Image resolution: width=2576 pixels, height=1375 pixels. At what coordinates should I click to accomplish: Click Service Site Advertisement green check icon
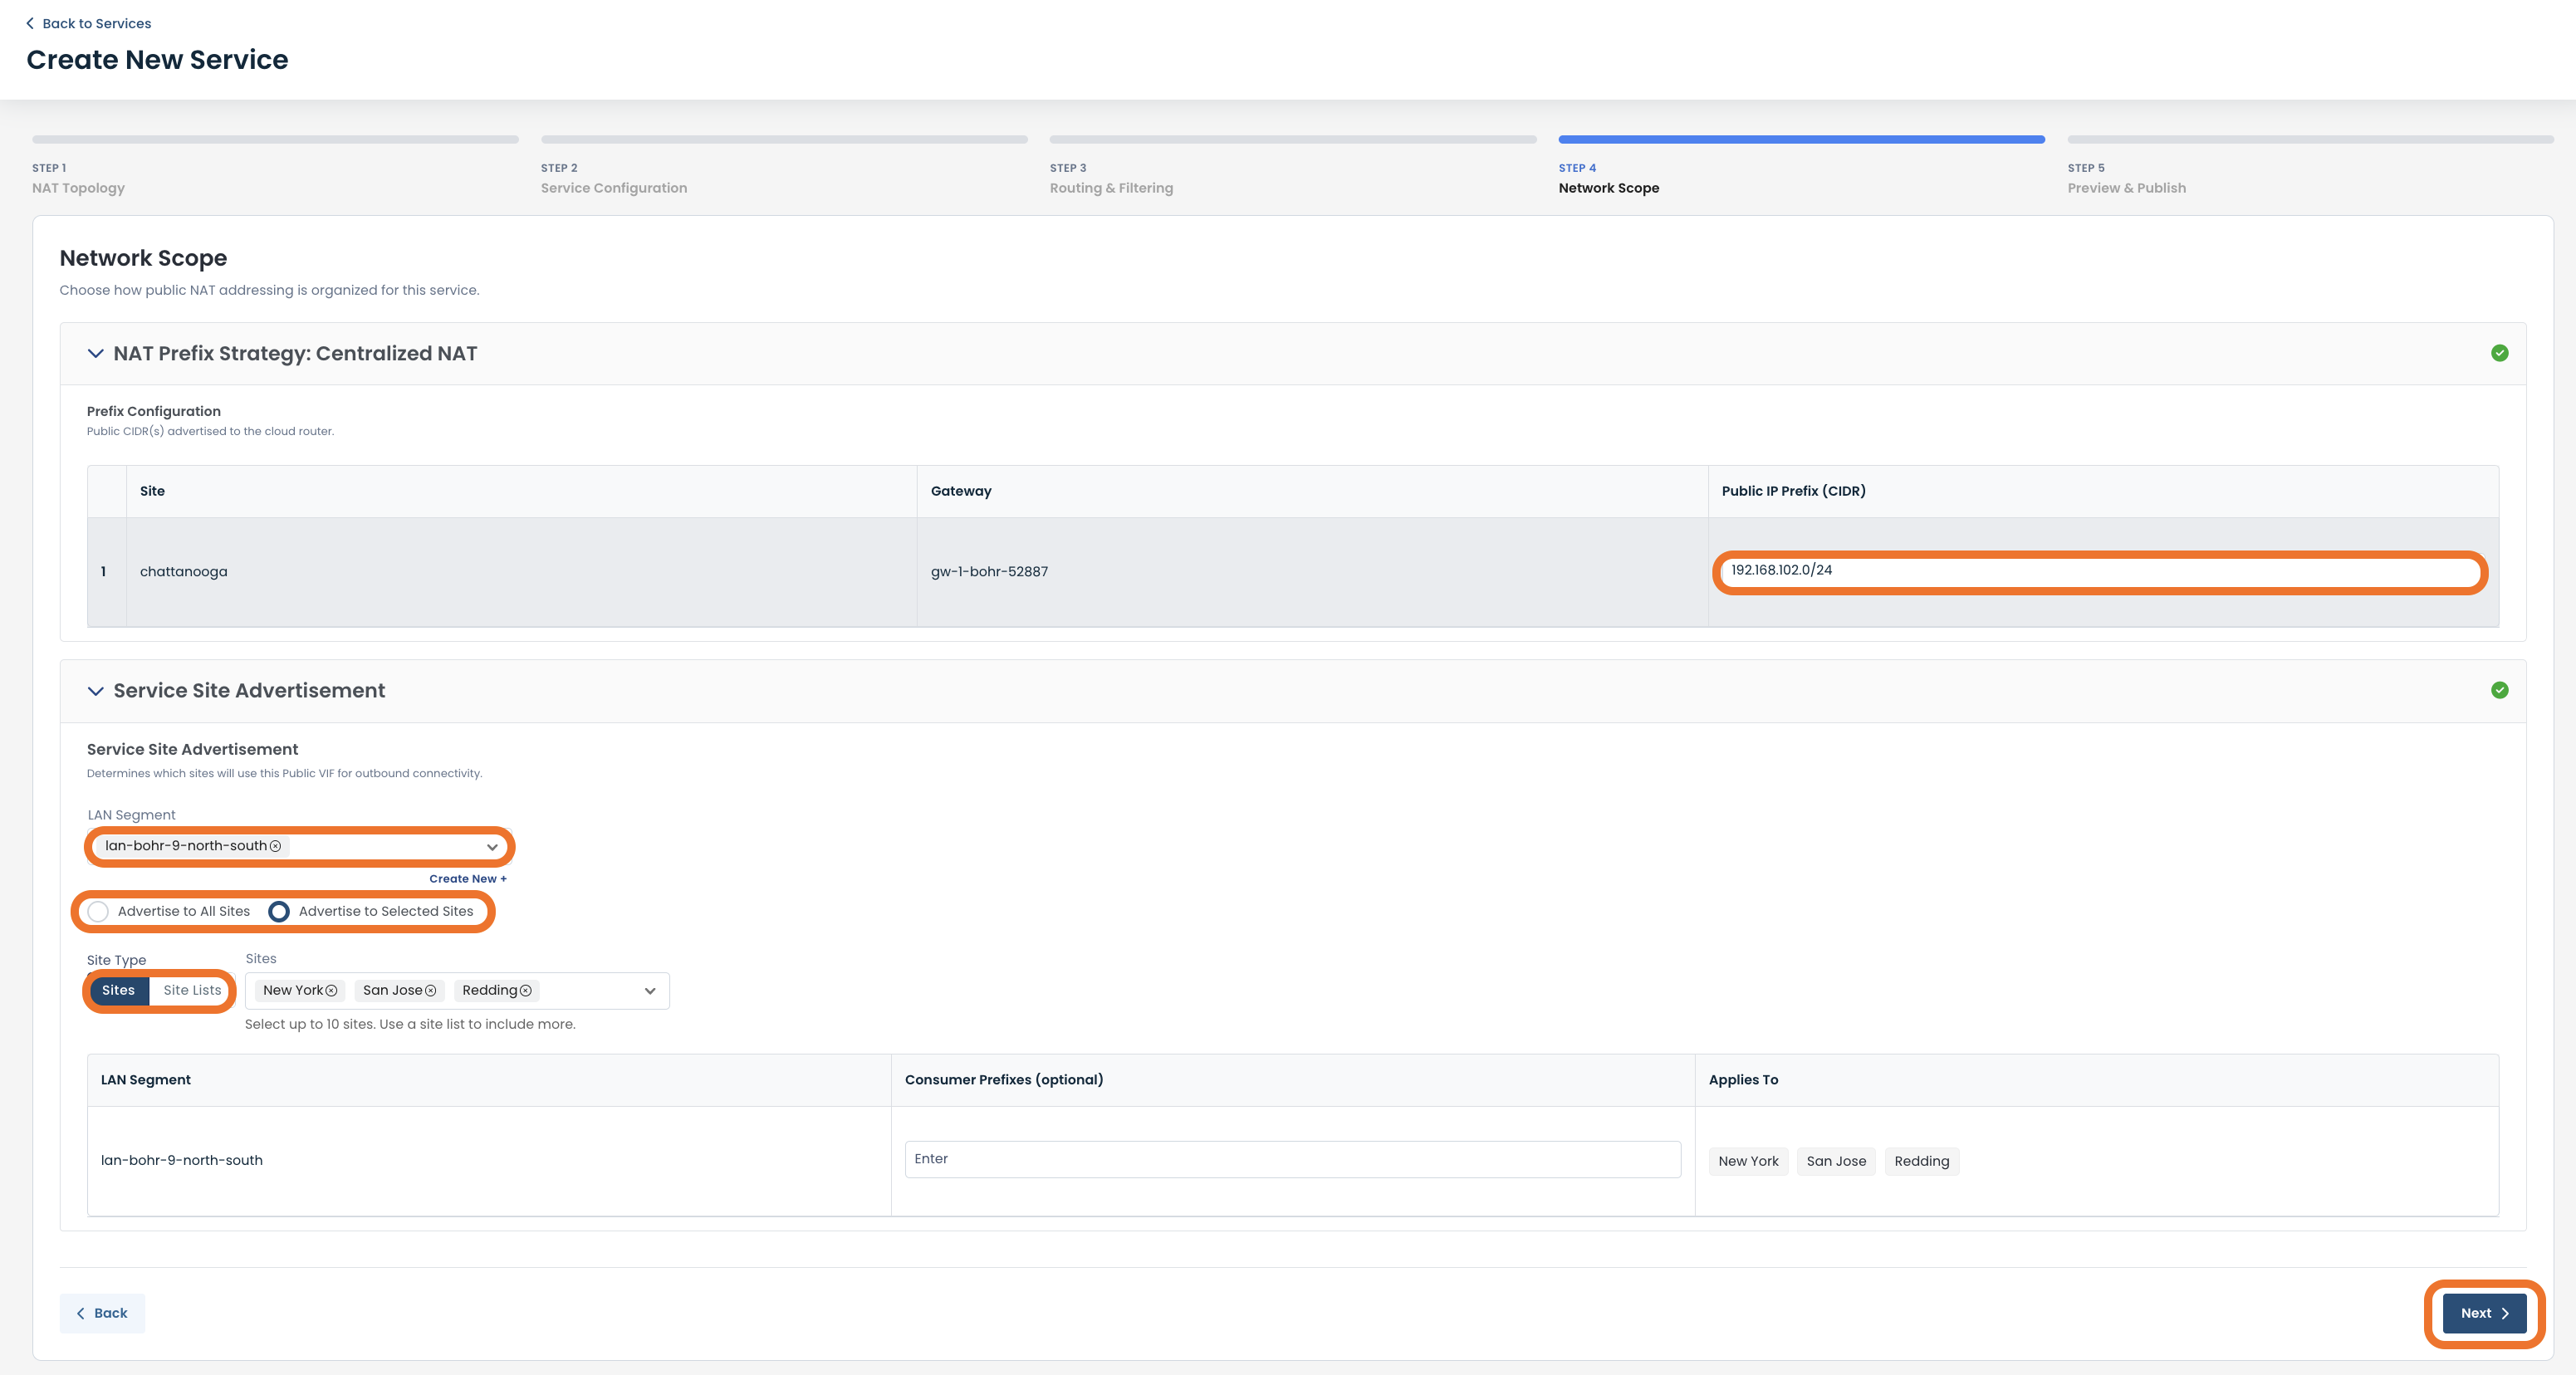pos(2499,690)
